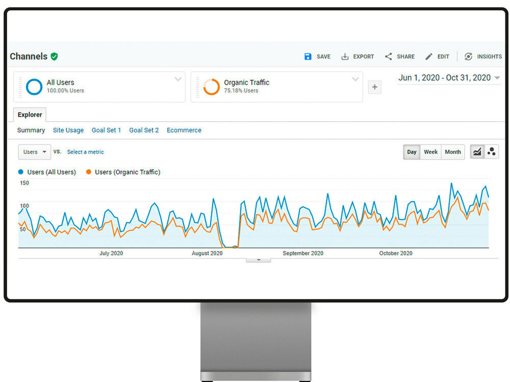
Task: Switch to motion chart dots icon
Action: [492, 152]
